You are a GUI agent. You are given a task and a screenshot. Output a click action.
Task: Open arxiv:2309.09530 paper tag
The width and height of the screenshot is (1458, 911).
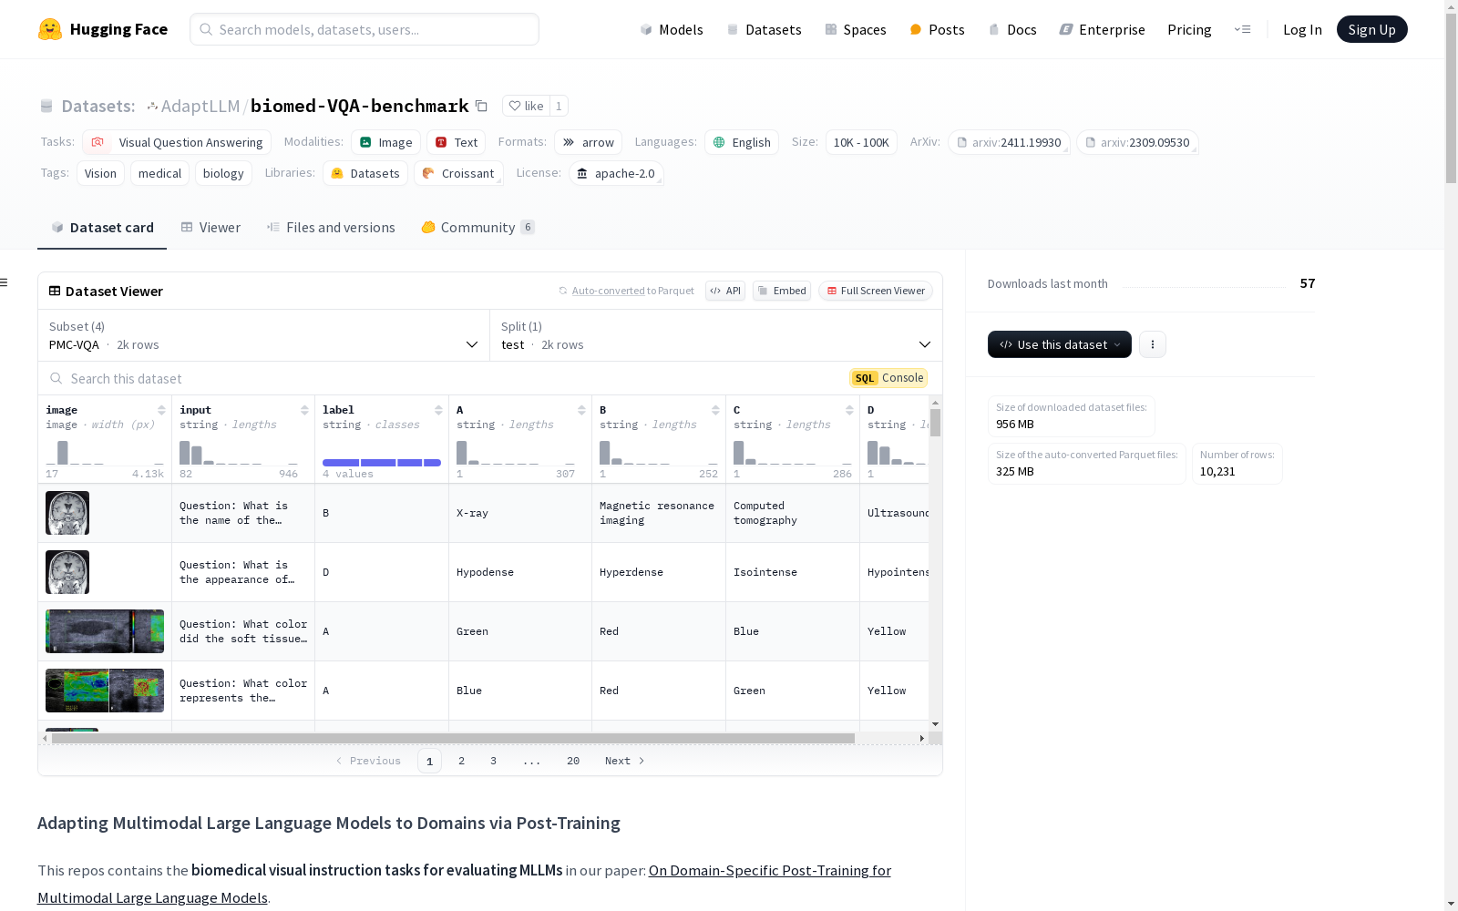coord(1137,142)
